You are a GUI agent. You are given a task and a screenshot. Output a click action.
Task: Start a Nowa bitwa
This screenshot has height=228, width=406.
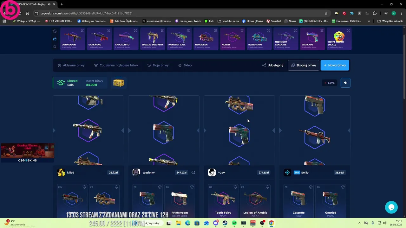pos(335,65)
